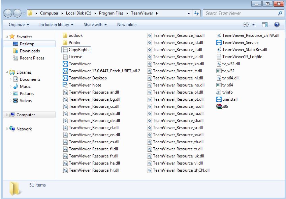Open the address bar history dropdown
Screen dimensions: 286x199
point(189,14)
